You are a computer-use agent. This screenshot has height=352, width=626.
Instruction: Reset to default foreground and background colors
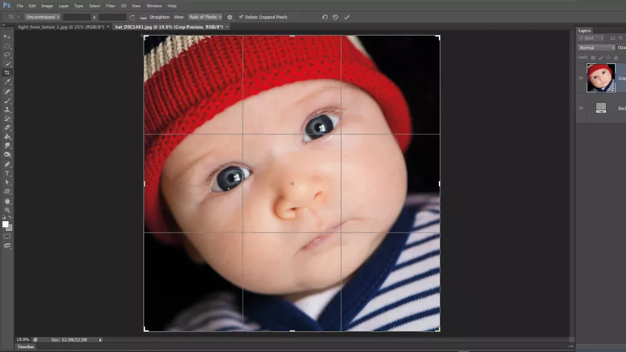pos(4,217)
